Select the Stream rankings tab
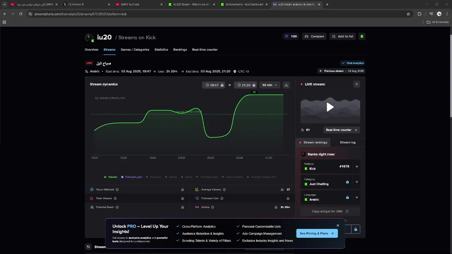The width and height of the screenshot is (452, 254). point(313,143)
